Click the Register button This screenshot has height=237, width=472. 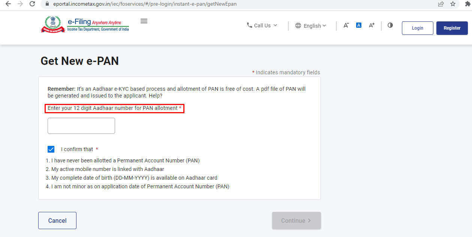click(x=452, y=28)
